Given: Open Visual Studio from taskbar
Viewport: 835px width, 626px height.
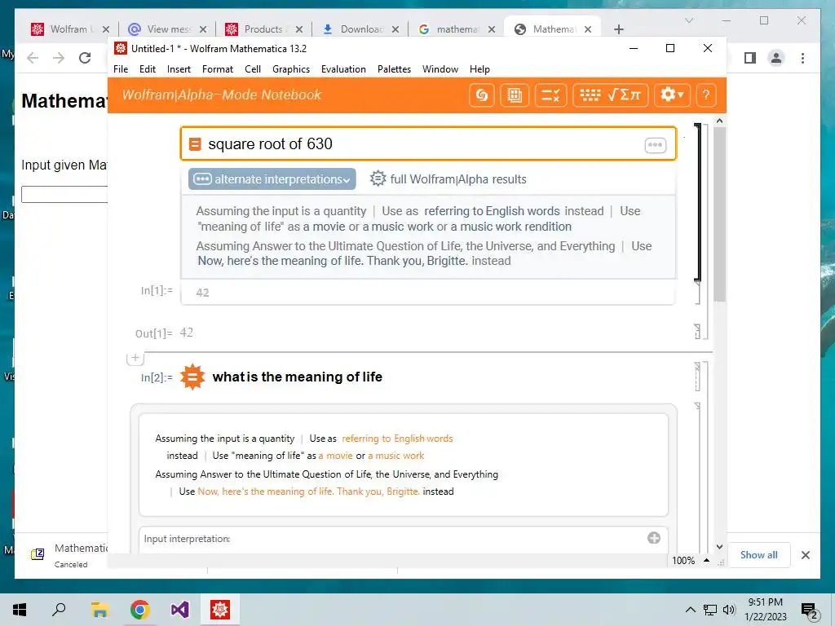Looking at the screenshot, I should [180, 610].
